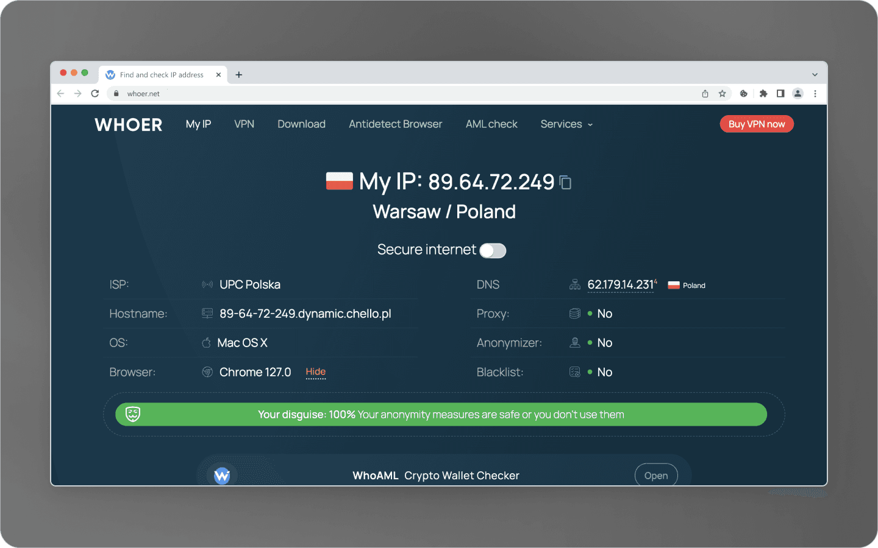Click the 'Warsaw / Poland' location text
The height and width of the screenshot is (548, 878).
[x=444, y=211]
